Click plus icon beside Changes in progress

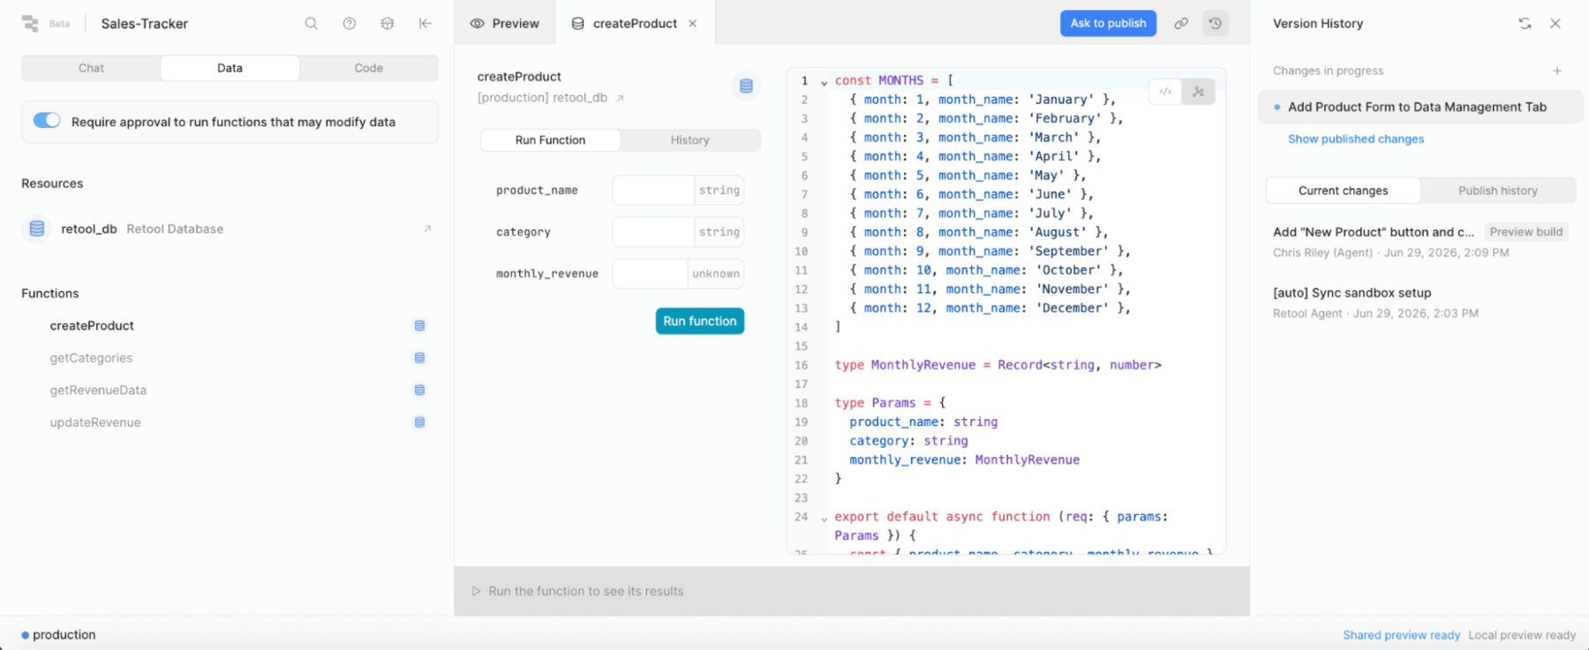point(1557,71)
